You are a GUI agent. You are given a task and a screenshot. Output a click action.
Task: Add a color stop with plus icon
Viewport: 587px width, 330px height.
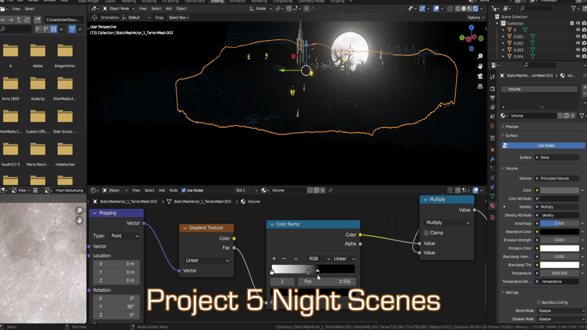(274, 259)
